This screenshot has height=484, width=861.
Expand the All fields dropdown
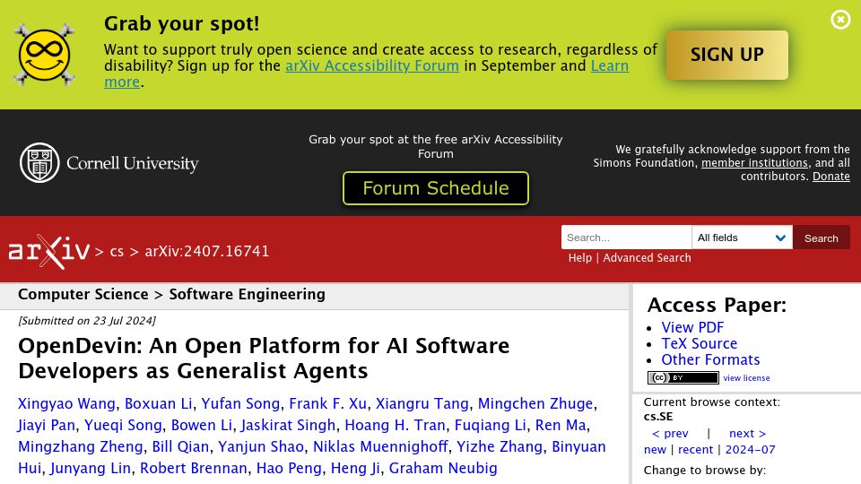coord(742,238)
